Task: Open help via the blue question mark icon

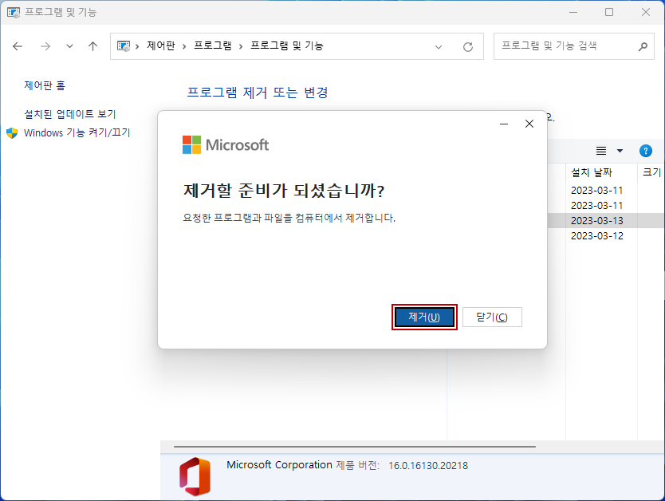Action: [645, 150]
